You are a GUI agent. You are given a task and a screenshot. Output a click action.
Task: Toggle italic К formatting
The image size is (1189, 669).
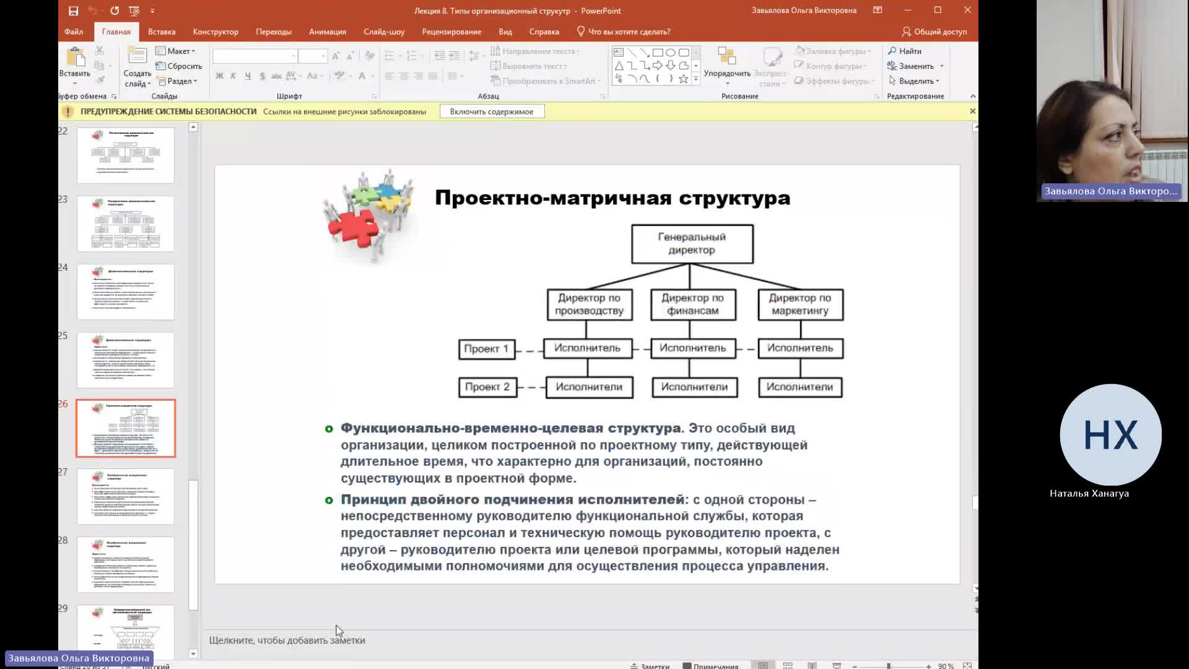point(233,76)
